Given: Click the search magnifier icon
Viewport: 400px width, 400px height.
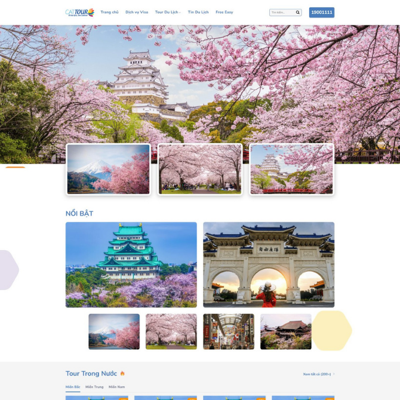Looking at the screenshot, I should [x=298, y=13].
